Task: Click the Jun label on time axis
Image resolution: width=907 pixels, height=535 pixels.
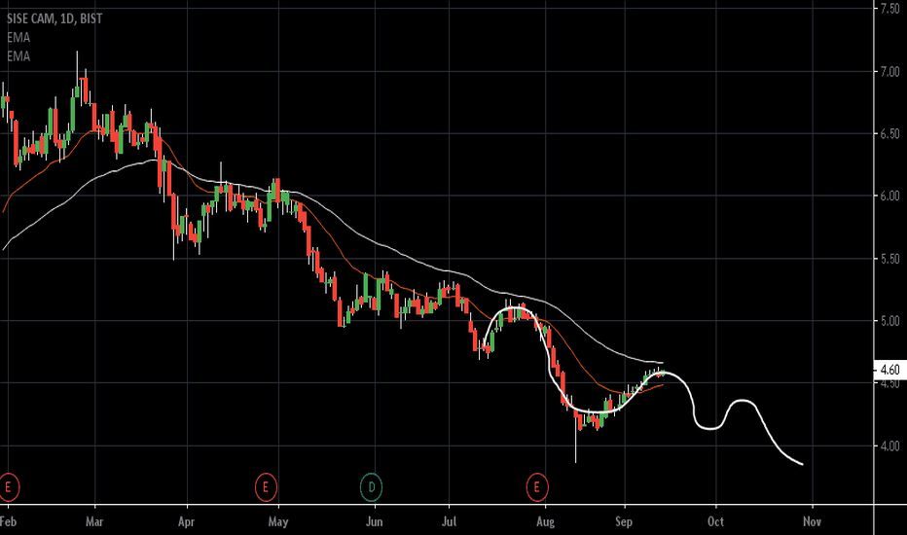Action: 375,521
